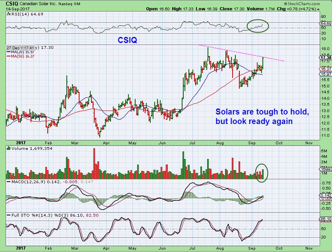Open the StockCharts.com copyright link
This screenshot has height=252, width=332.
pyautogui.click(x=302, y=4)
